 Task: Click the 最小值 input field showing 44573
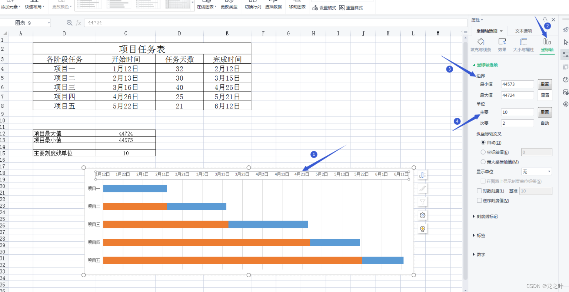tap(518, 84)
